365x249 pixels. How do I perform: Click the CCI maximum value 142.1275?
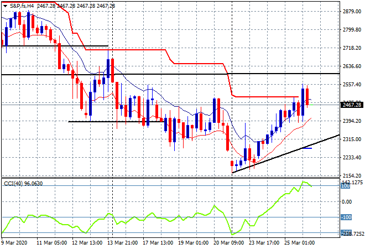(x=352, y=182)
